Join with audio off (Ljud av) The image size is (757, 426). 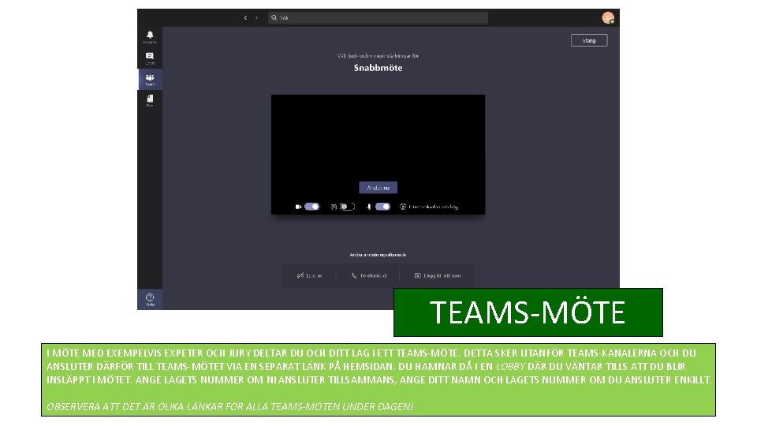pos(309,276)
